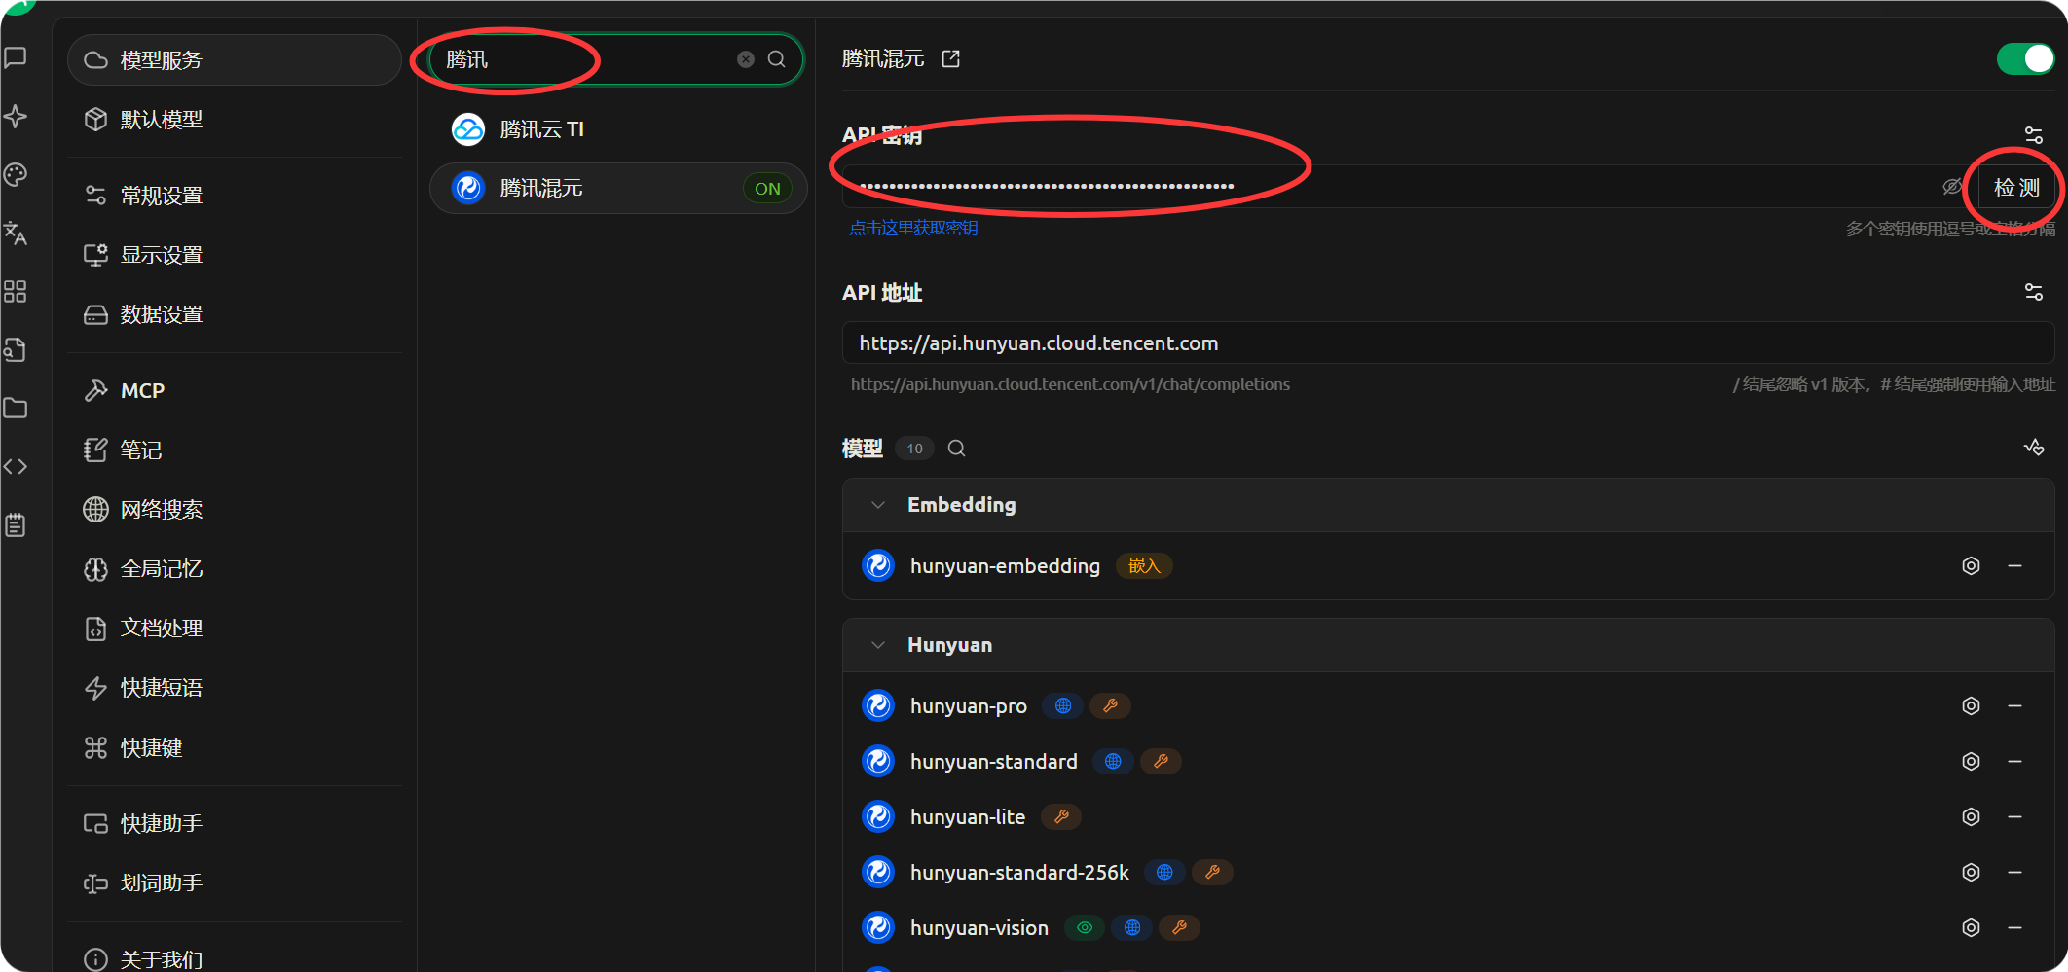The width and height of the screenshot is (2068, 972).
Task: Open 关于我们 page
Action: [235, 959]
